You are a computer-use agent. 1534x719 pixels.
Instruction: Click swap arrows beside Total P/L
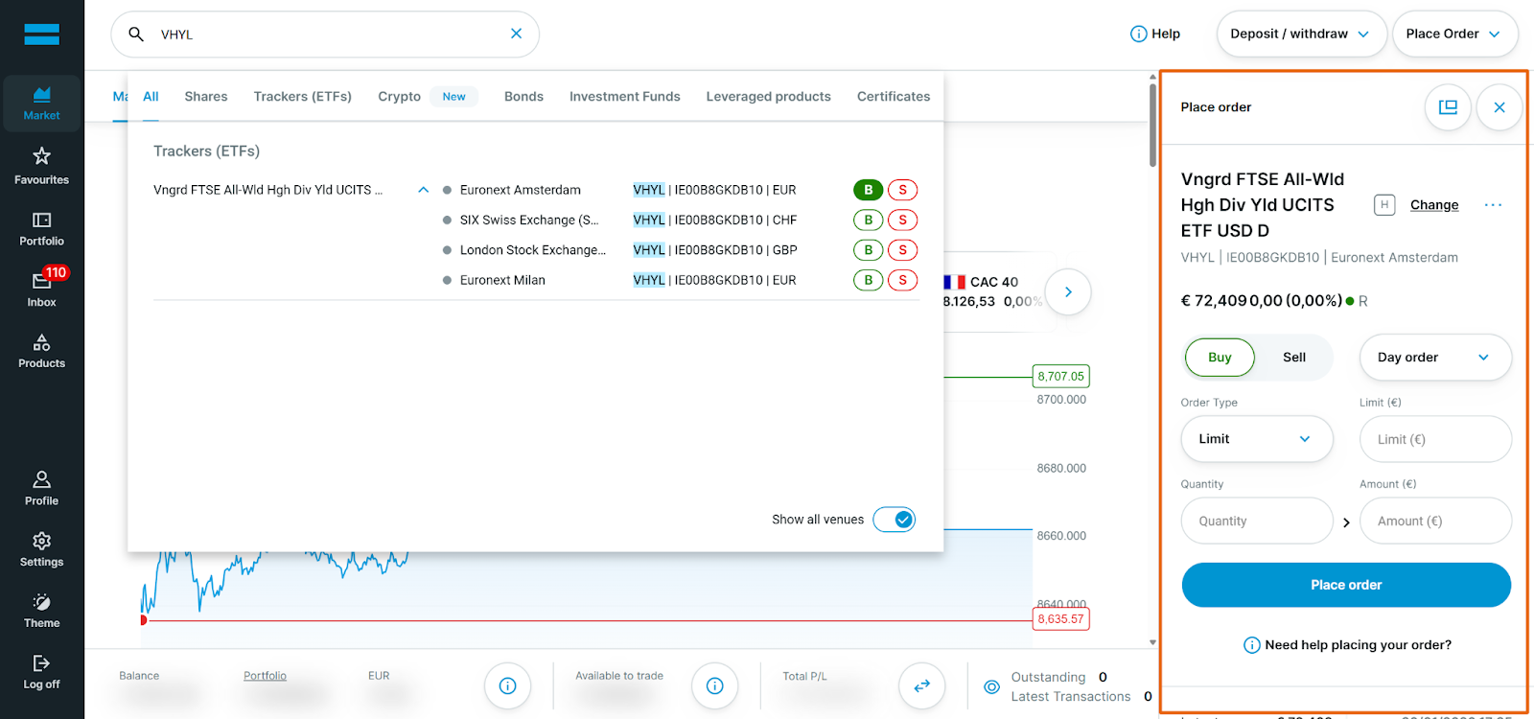921,685
